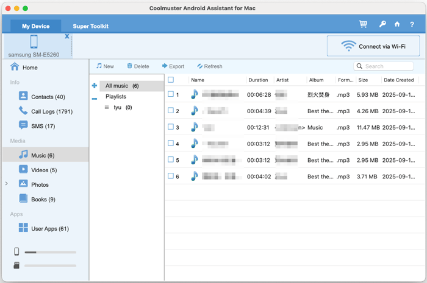The image size is (427, 283).
Task: Go to the house icon in header
Action: 397,24
